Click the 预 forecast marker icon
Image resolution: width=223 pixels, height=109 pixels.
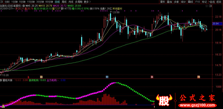(x=198, y=77)
